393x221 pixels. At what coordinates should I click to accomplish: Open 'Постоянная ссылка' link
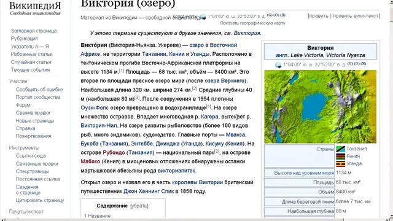coord(37,179)
